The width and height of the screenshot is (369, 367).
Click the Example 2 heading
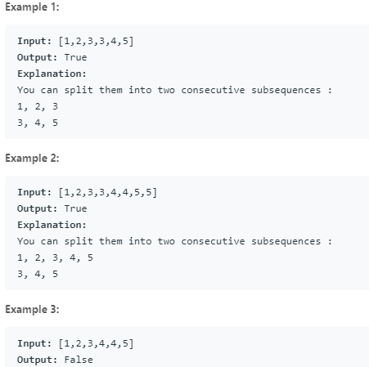[32, 159]
